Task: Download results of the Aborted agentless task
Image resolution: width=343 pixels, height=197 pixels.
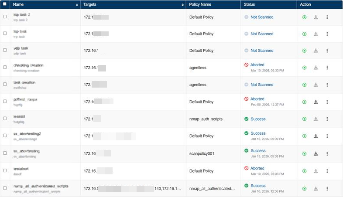Action: tap(316, 68)
